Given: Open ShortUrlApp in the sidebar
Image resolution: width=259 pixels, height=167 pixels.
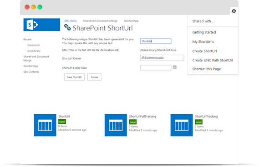Looking at the screenshot, I should click(30, 66).
